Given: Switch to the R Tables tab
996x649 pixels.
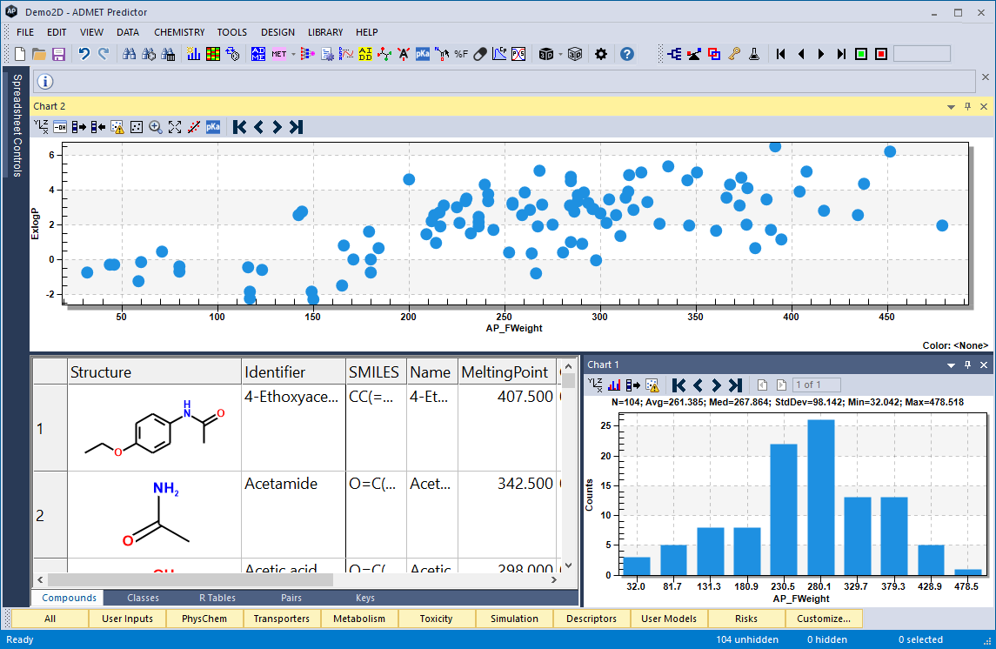Looking at the screenshot, I should point(217,598).
